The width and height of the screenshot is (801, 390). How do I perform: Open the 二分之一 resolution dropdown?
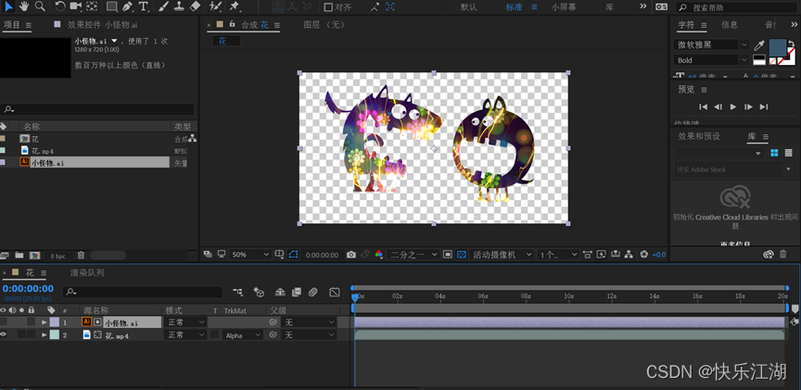click(x=413, y=254)
